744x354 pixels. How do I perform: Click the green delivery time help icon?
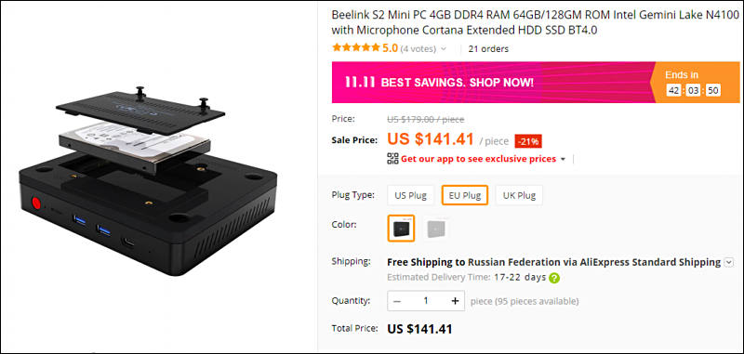553,278
